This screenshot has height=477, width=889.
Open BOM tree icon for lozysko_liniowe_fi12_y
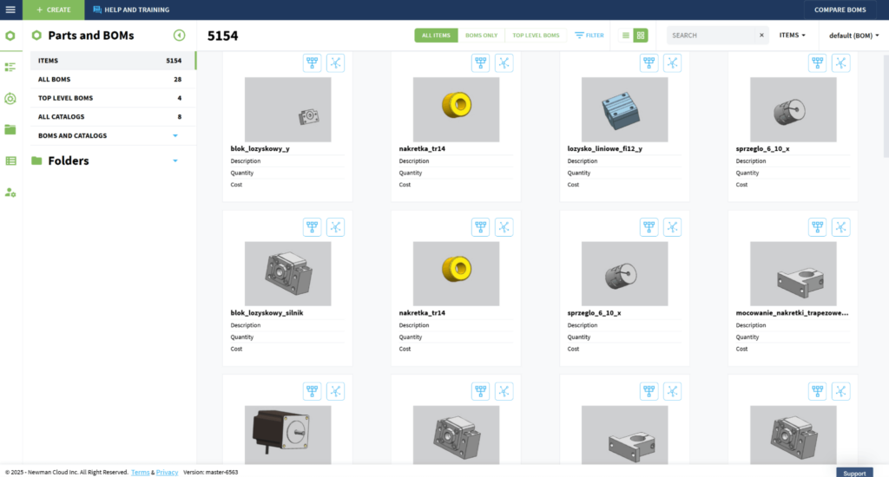(x=649, y=63)
